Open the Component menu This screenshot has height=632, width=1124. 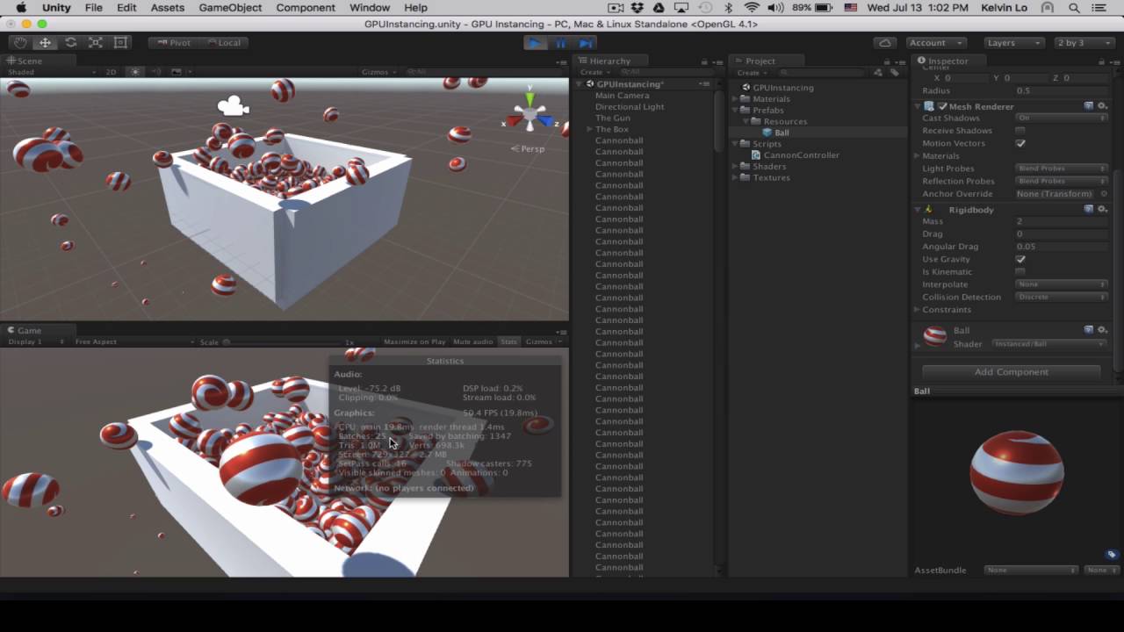point(306,8)
